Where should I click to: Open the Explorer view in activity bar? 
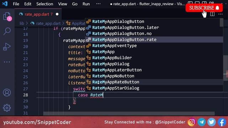7,16
